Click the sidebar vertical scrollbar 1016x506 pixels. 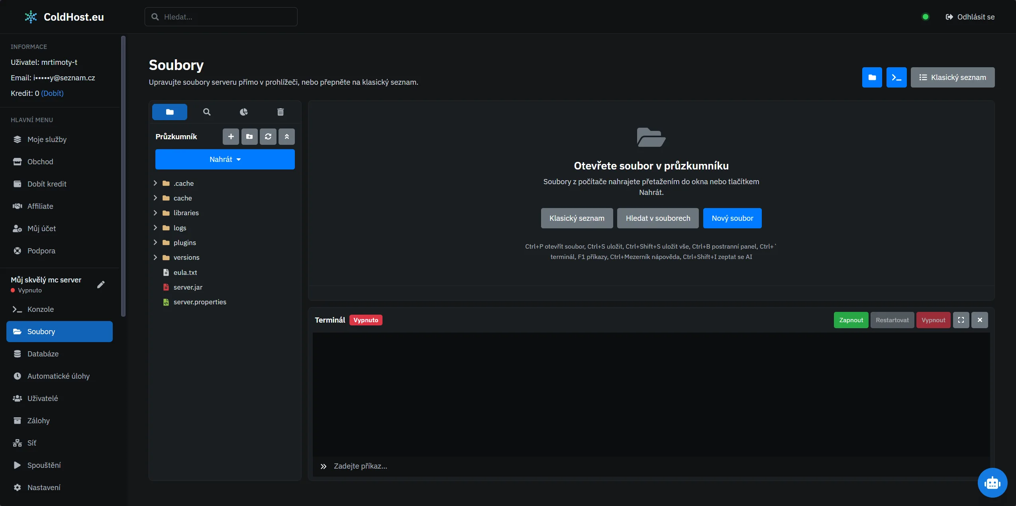[x=124, y=176]
